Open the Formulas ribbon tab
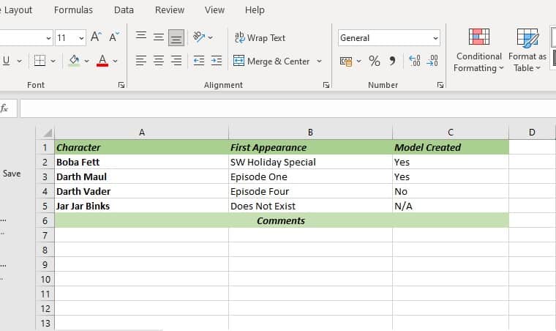This screenshot has width=556, height=331. pyautogui.click(x=73, y=10)
